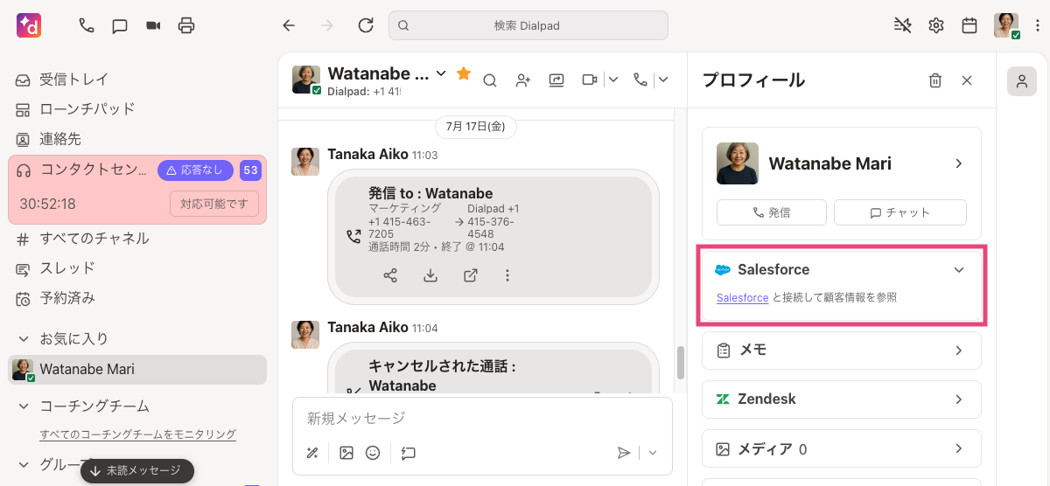Click the 7月 17日(金) date pill
This screenshot has width=1050, height=486.
pyautogui.click(x=475, y=127)
